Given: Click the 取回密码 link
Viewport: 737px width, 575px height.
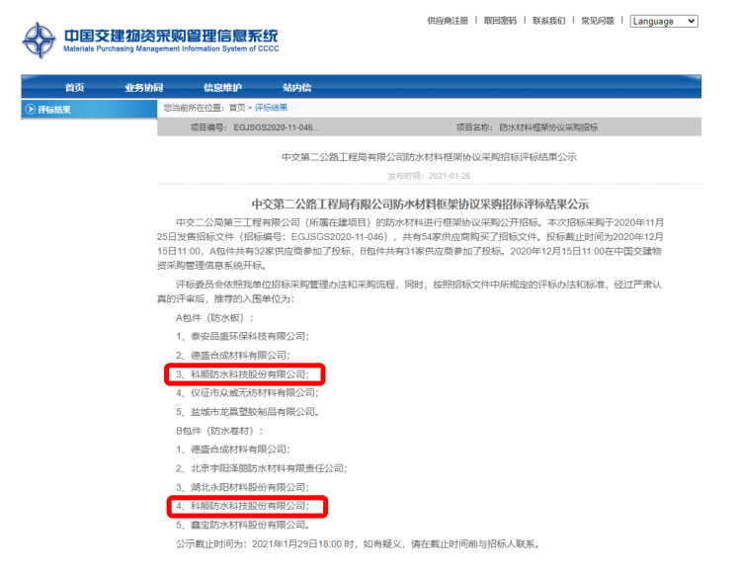Looking at the screenshot, I should [500, 21].
